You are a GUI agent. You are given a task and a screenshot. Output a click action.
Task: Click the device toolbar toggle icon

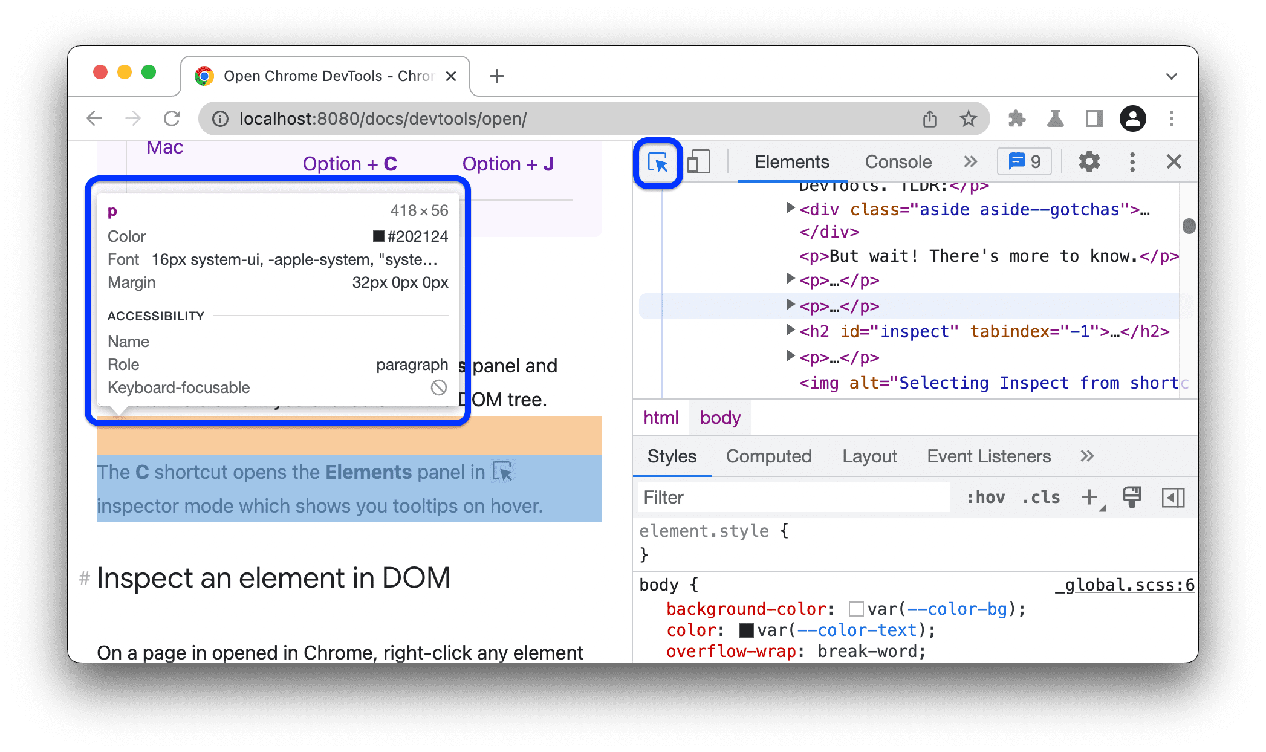[698, 161]
